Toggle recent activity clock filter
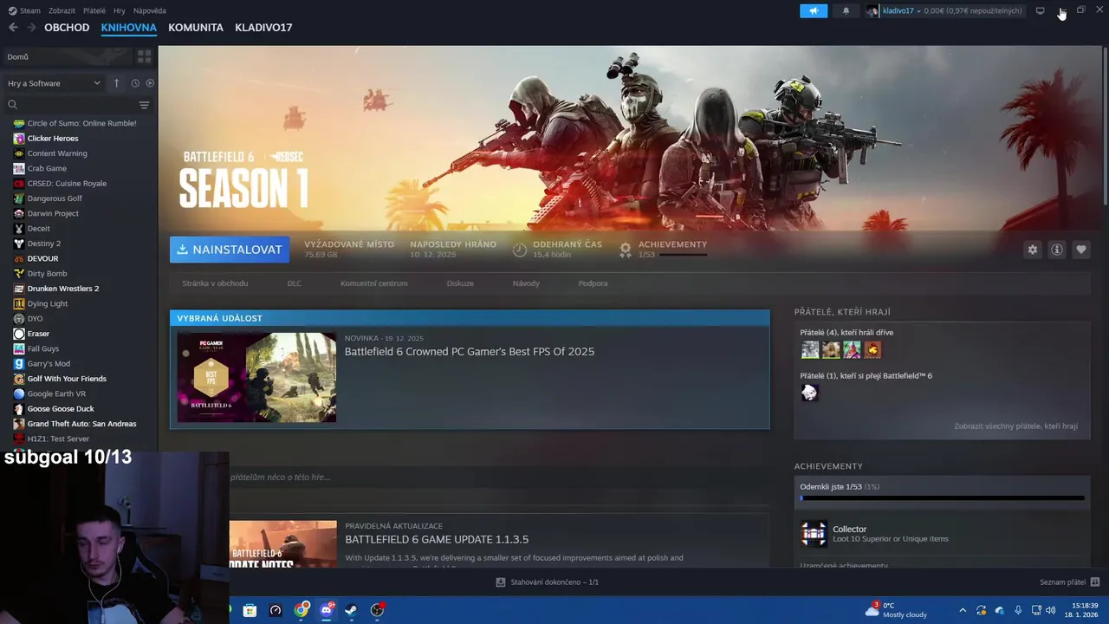Viewport: 1109px width, 624px height. [x=135, y=83]
